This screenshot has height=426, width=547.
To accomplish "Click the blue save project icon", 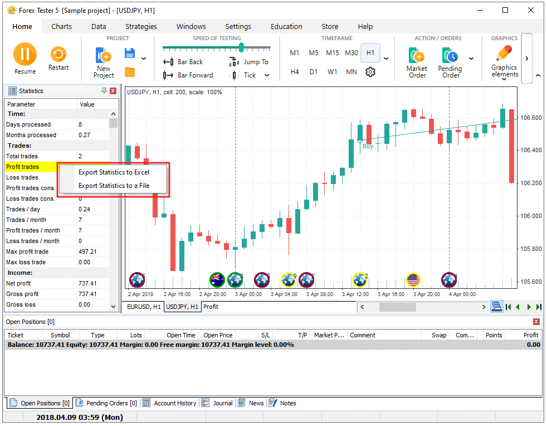I will pos(130,54).
